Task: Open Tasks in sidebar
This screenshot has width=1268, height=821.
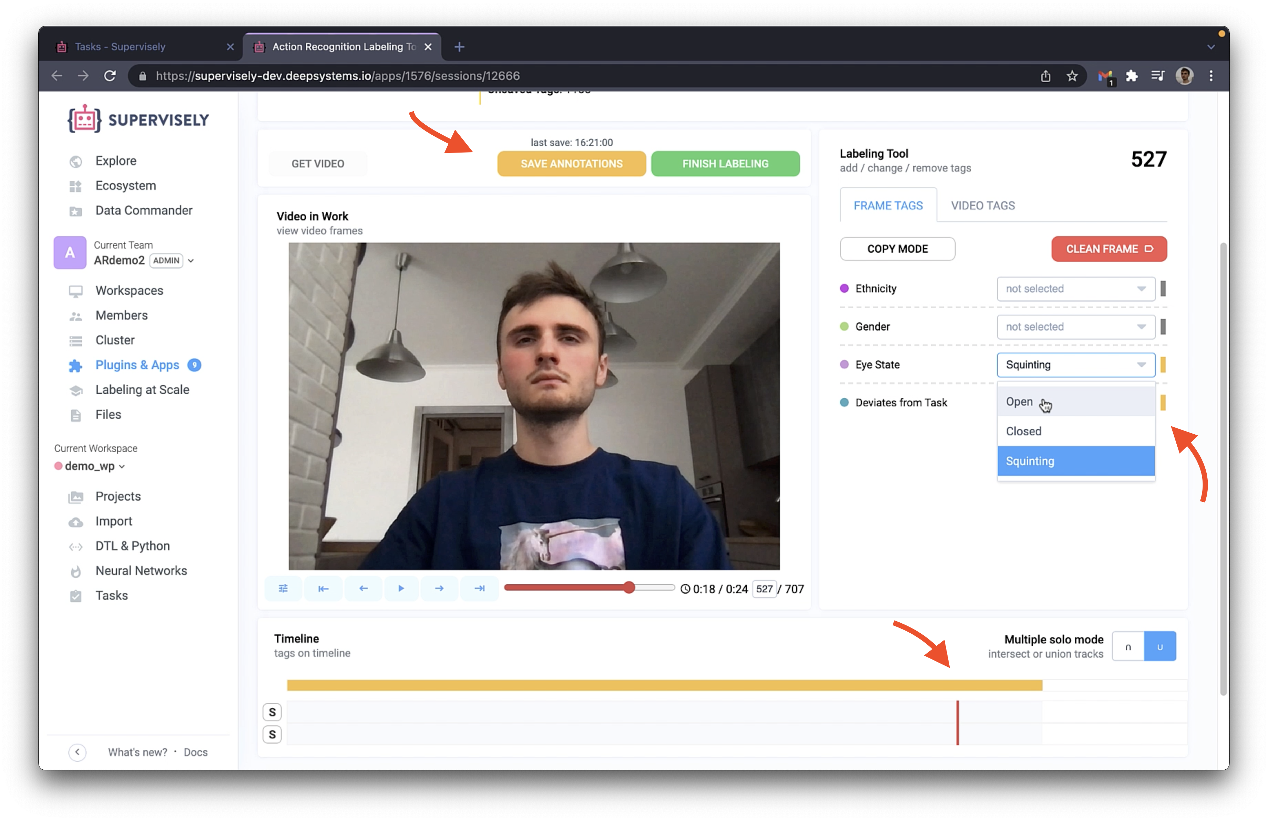Action: point(111,595)
